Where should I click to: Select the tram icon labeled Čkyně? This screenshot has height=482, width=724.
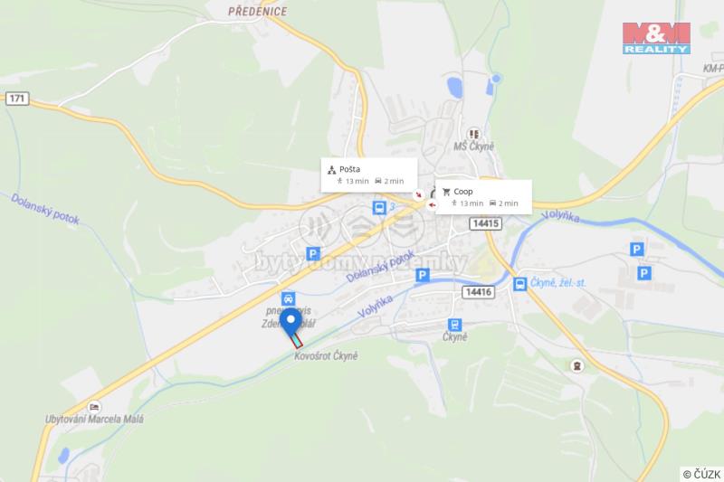pos(454,325)
